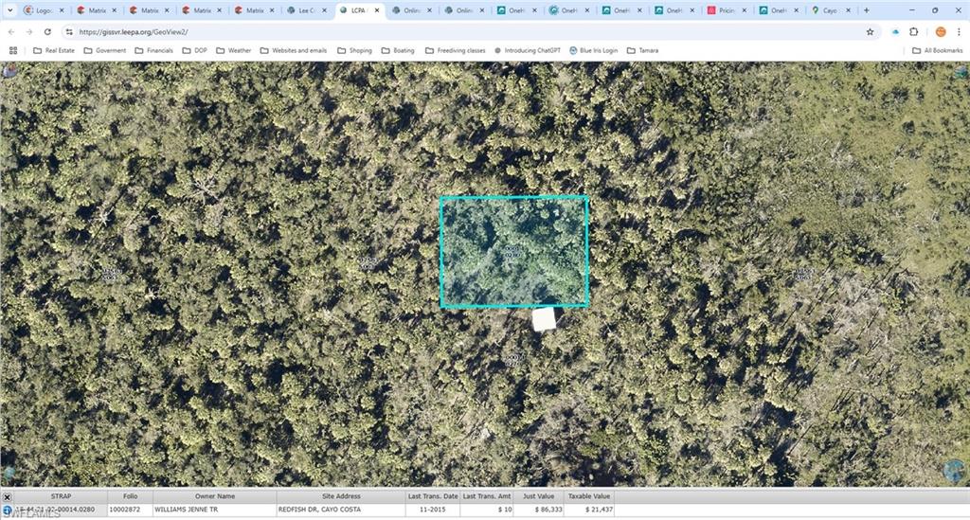This screenshot has width=970, height=520.
Task: Close the Logo browser tab
Action: [x=62, y=10]
